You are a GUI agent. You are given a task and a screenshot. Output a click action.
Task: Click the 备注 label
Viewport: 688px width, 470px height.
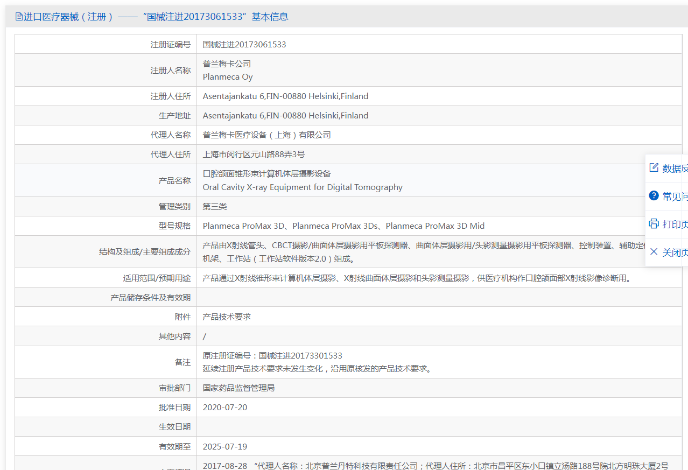182,362
